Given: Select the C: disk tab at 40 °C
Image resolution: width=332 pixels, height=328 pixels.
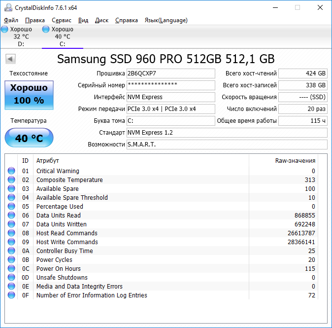Looking at the screenshot, I should tap(63, 36).
